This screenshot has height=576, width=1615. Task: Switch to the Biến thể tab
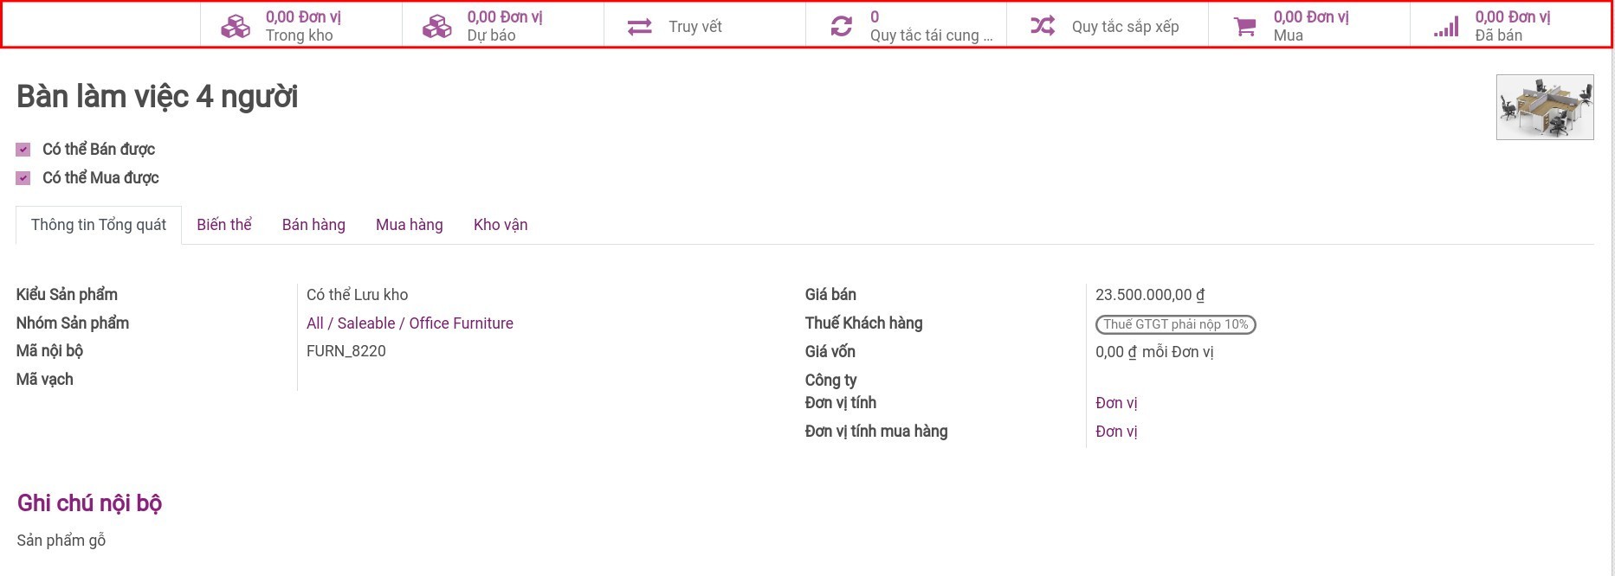[x=224, y=225]
